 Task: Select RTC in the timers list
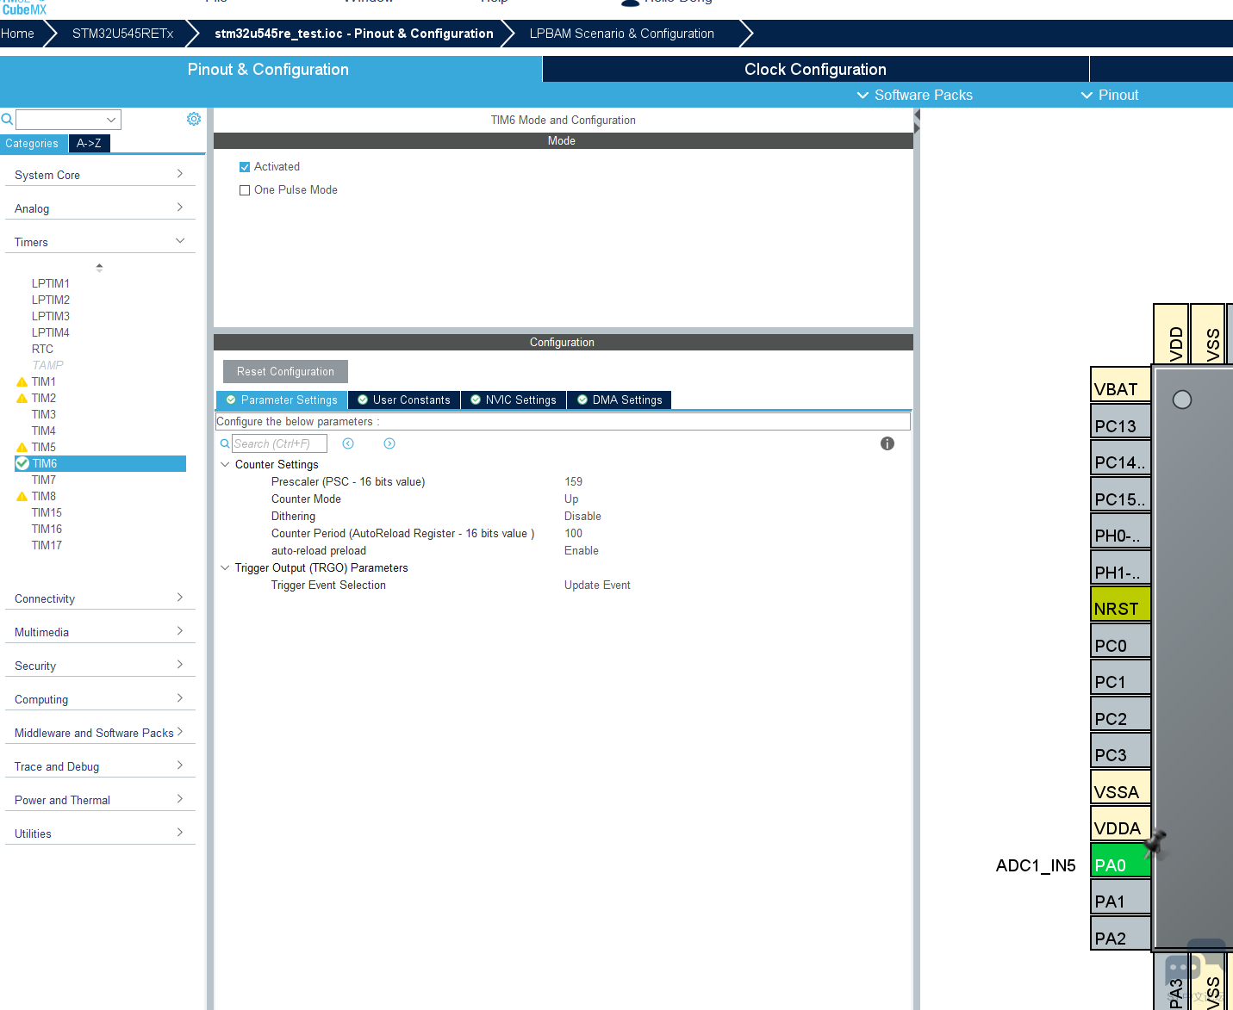[42, 349]
